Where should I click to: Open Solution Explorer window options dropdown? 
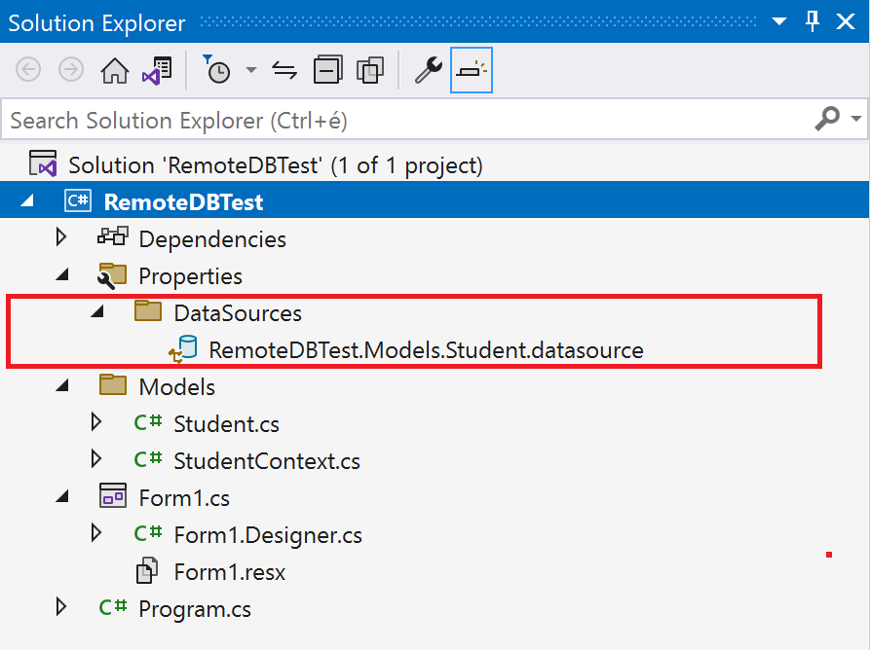click(779, 22)
